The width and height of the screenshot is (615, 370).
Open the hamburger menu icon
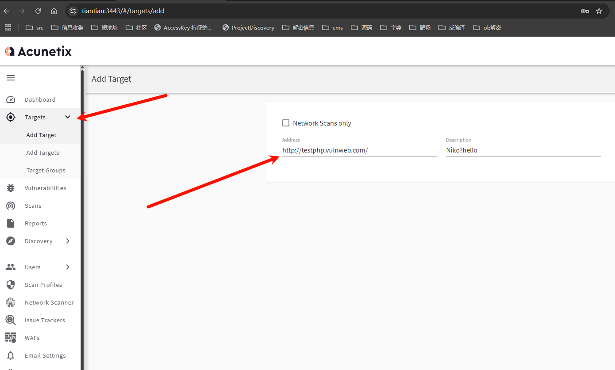(11, 78)
